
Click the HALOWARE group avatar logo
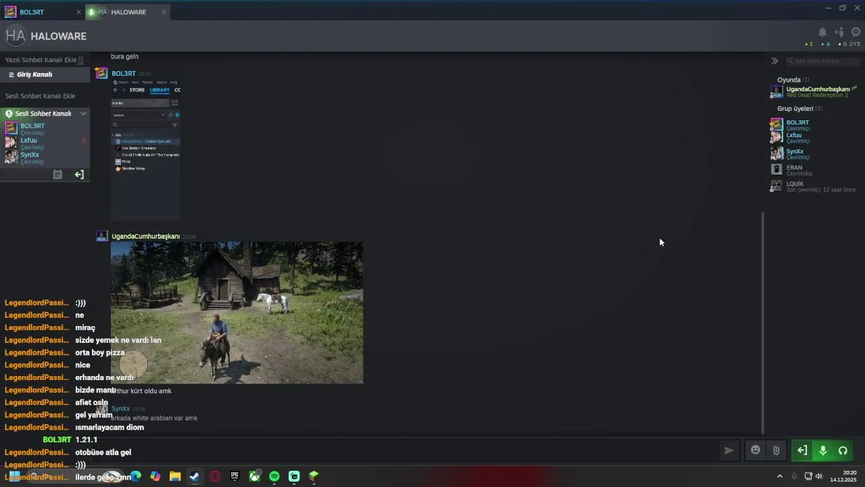click(x=16, y=36)
